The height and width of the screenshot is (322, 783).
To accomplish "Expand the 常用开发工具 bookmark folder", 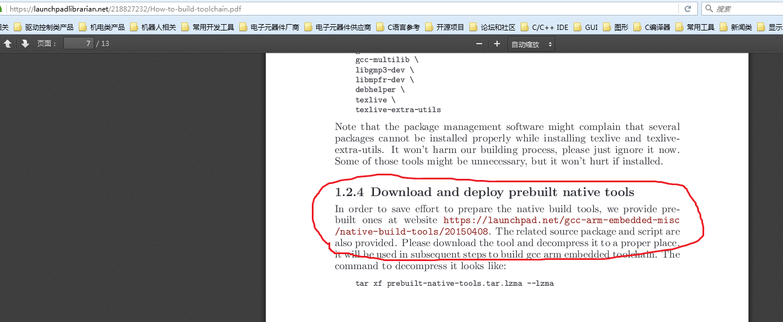I will click(x=208, y=27).
